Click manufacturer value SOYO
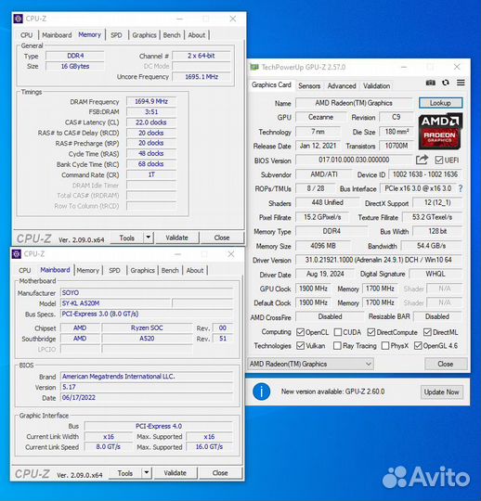This screenshot has height=501, width=481. [x=147, y=292]
